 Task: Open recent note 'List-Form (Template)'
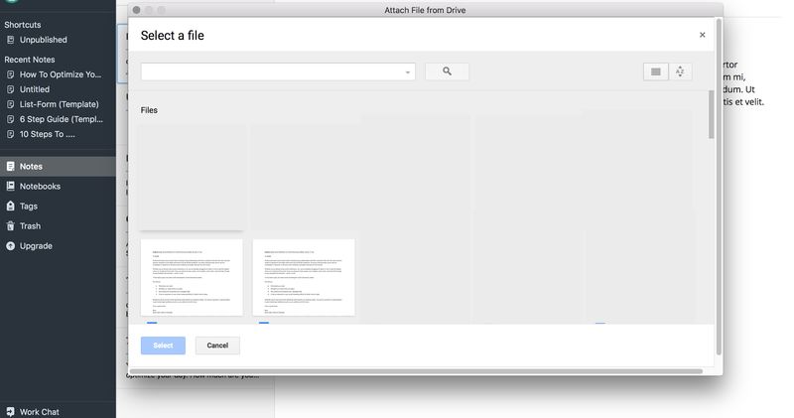click(61, 104)
